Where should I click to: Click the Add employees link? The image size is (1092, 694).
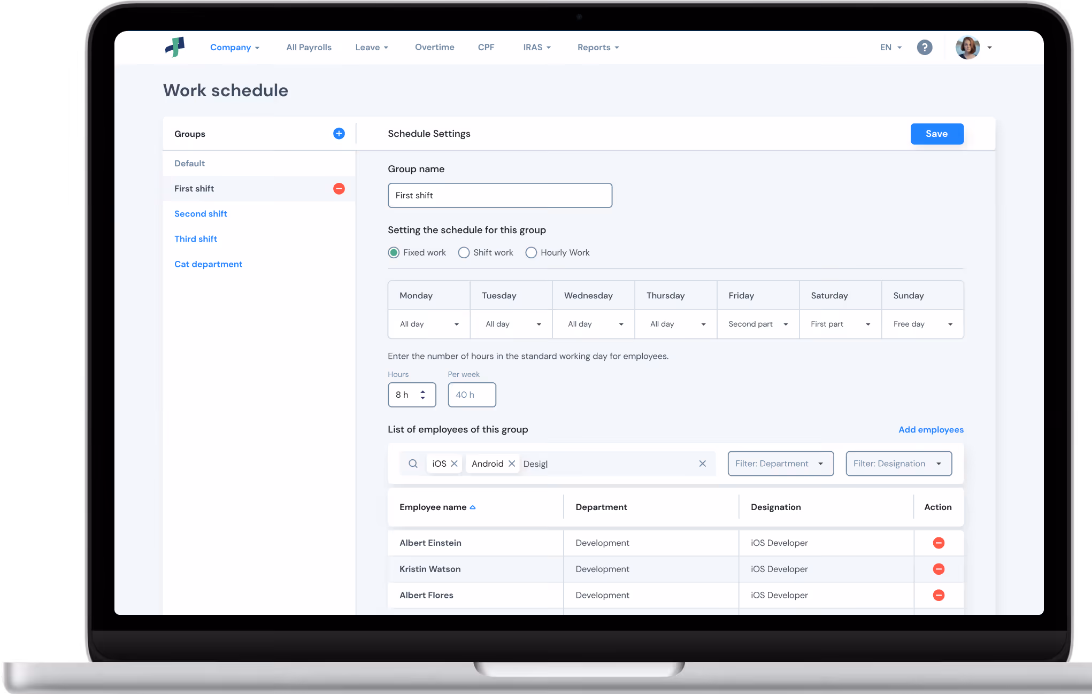coord(931,430)
